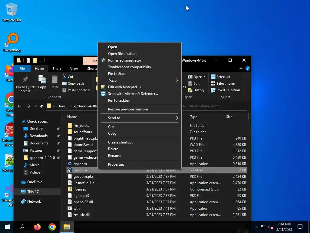
Task: Choose Open file location
Action: (x=139, y=54)
